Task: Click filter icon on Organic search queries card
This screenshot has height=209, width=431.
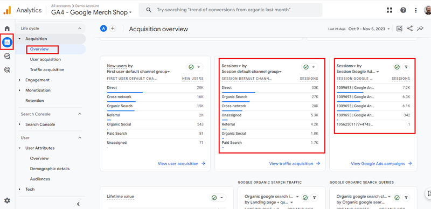Action: (x=406, y=198)
